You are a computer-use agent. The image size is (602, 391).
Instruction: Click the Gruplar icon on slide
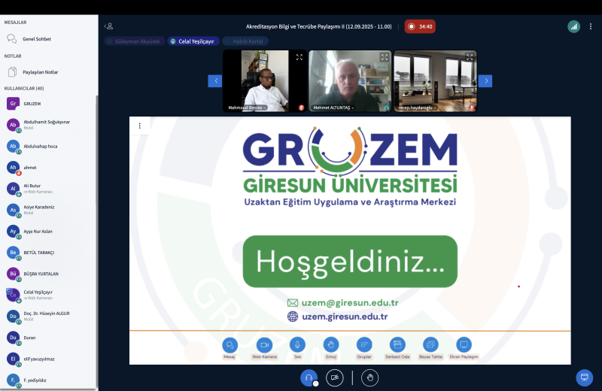[364, 345]
